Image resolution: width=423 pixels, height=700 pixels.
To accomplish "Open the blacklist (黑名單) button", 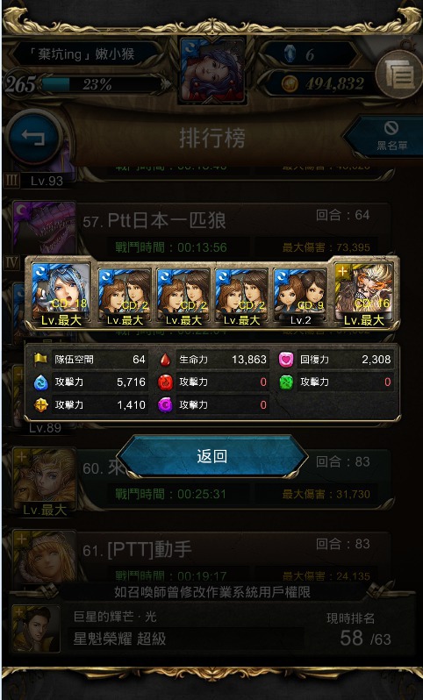I will pos(388,136).
